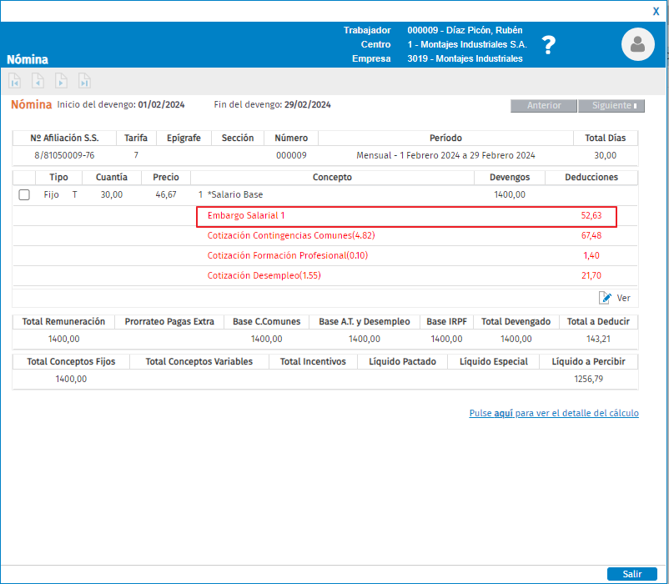Click the Deducciones column header
669x584 pixels.
pos(591,177)
